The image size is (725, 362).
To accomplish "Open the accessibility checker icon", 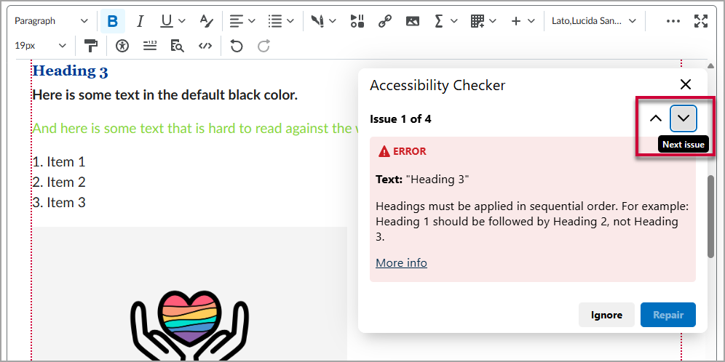I will (x=122, y=47).
